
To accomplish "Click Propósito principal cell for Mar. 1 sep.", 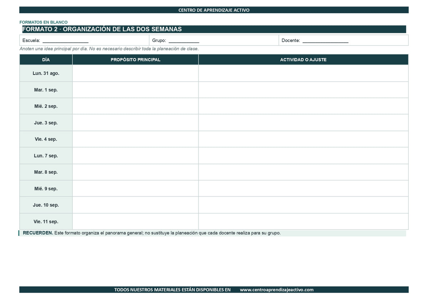I will coord(136,90).
